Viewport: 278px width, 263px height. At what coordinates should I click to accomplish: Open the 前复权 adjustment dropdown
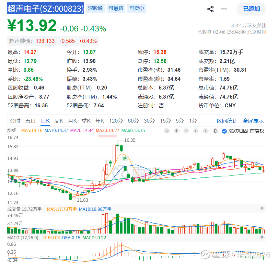pos(257,131)
